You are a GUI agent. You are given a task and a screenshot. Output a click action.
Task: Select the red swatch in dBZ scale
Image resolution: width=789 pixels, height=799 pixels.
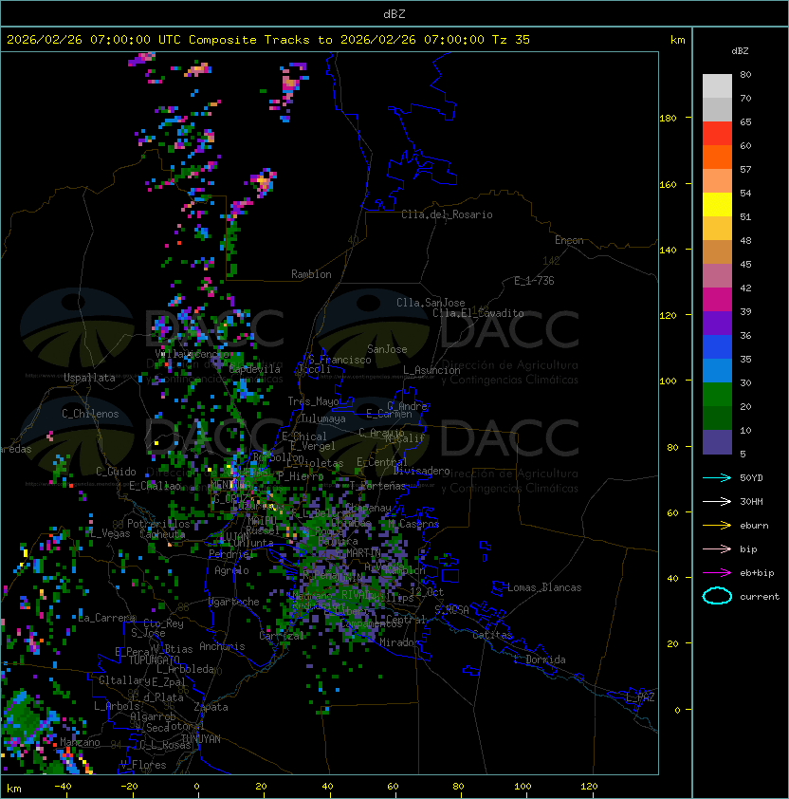click(717, 134)
